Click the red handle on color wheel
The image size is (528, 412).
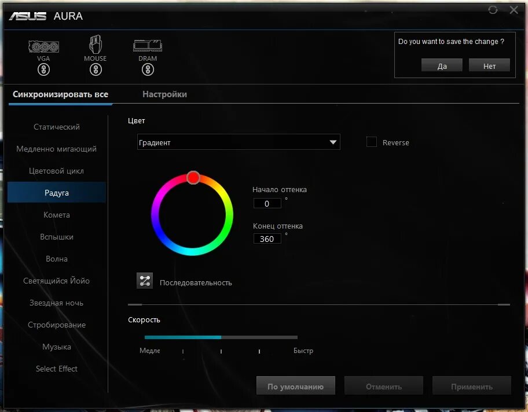point(193,178)
